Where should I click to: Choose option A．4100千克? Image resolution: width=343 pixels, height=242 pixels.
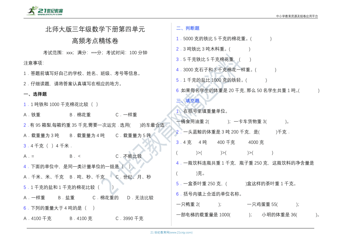pyautogui.click(x=37, y=218)
